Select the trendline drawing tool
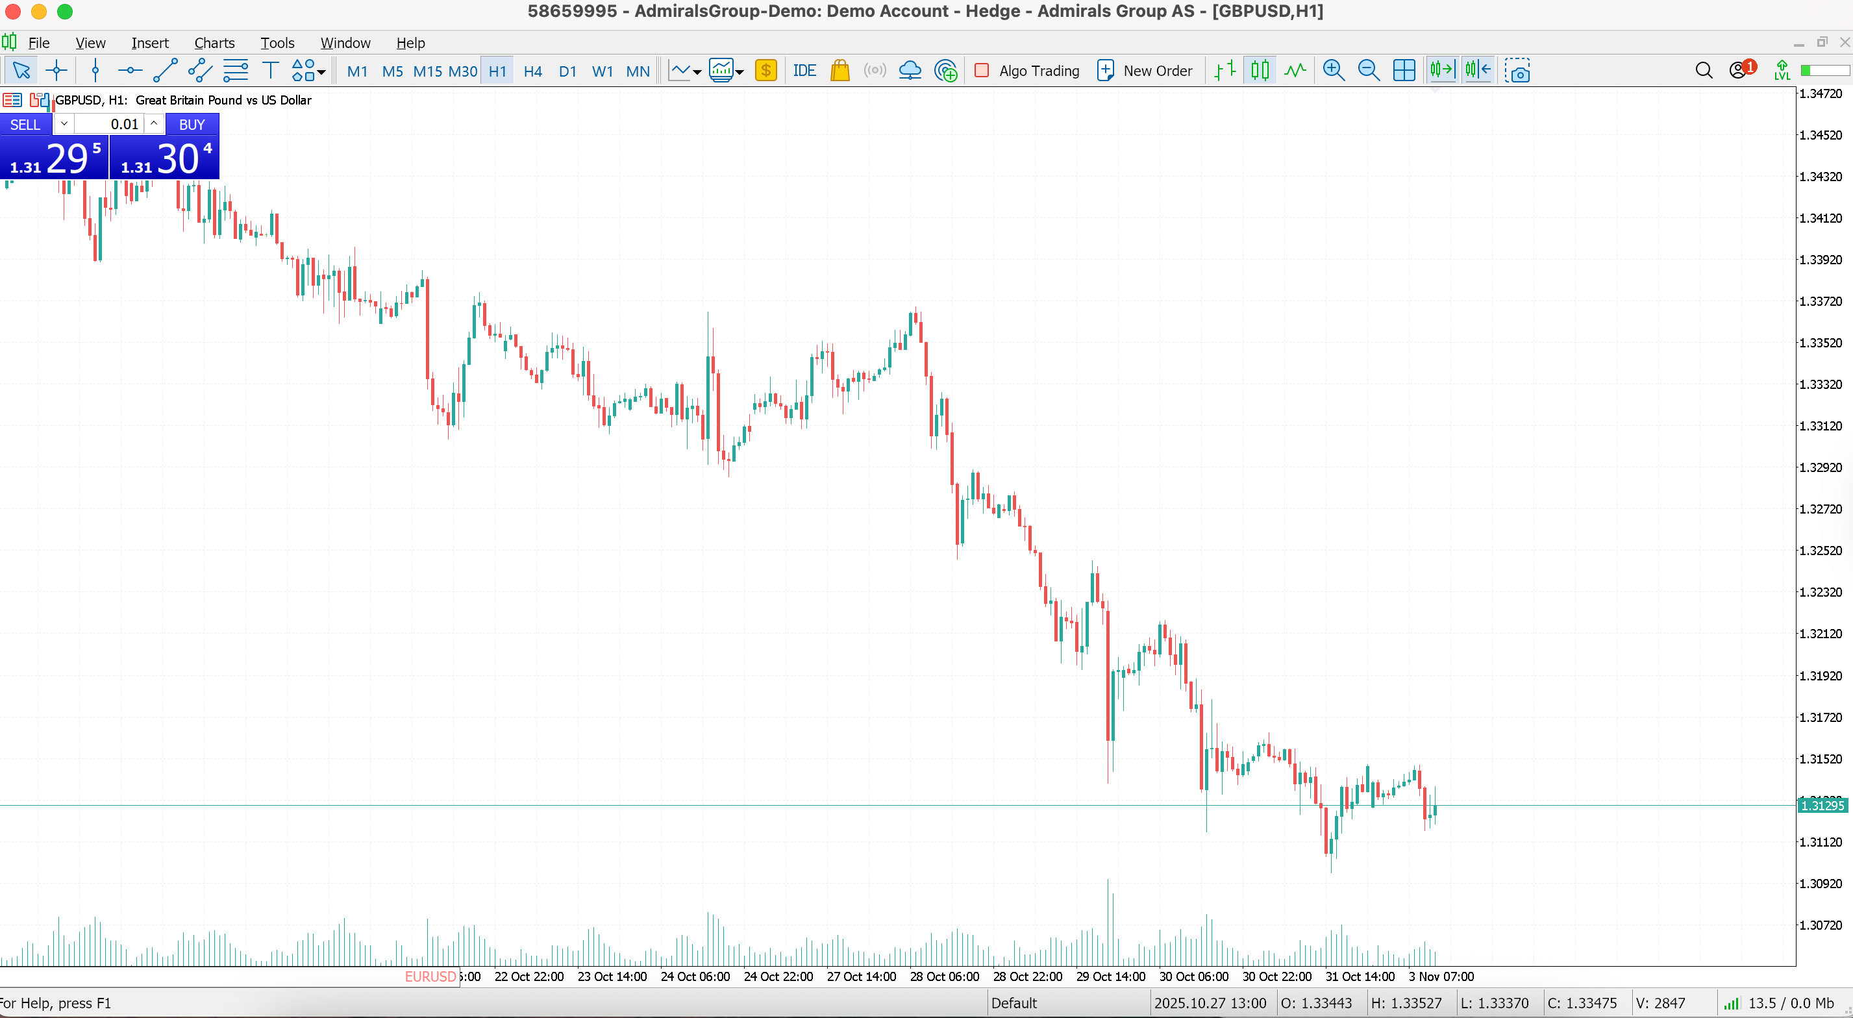The width and height of the screenshot is (1853, 1018). click(x=166, y=71)
